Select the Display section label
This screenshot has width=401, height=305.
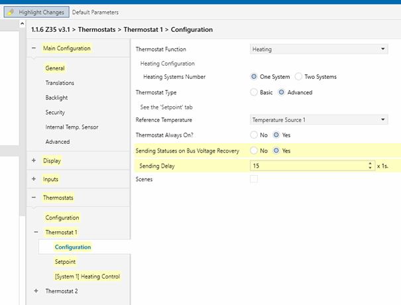click(x=52, y=160)
